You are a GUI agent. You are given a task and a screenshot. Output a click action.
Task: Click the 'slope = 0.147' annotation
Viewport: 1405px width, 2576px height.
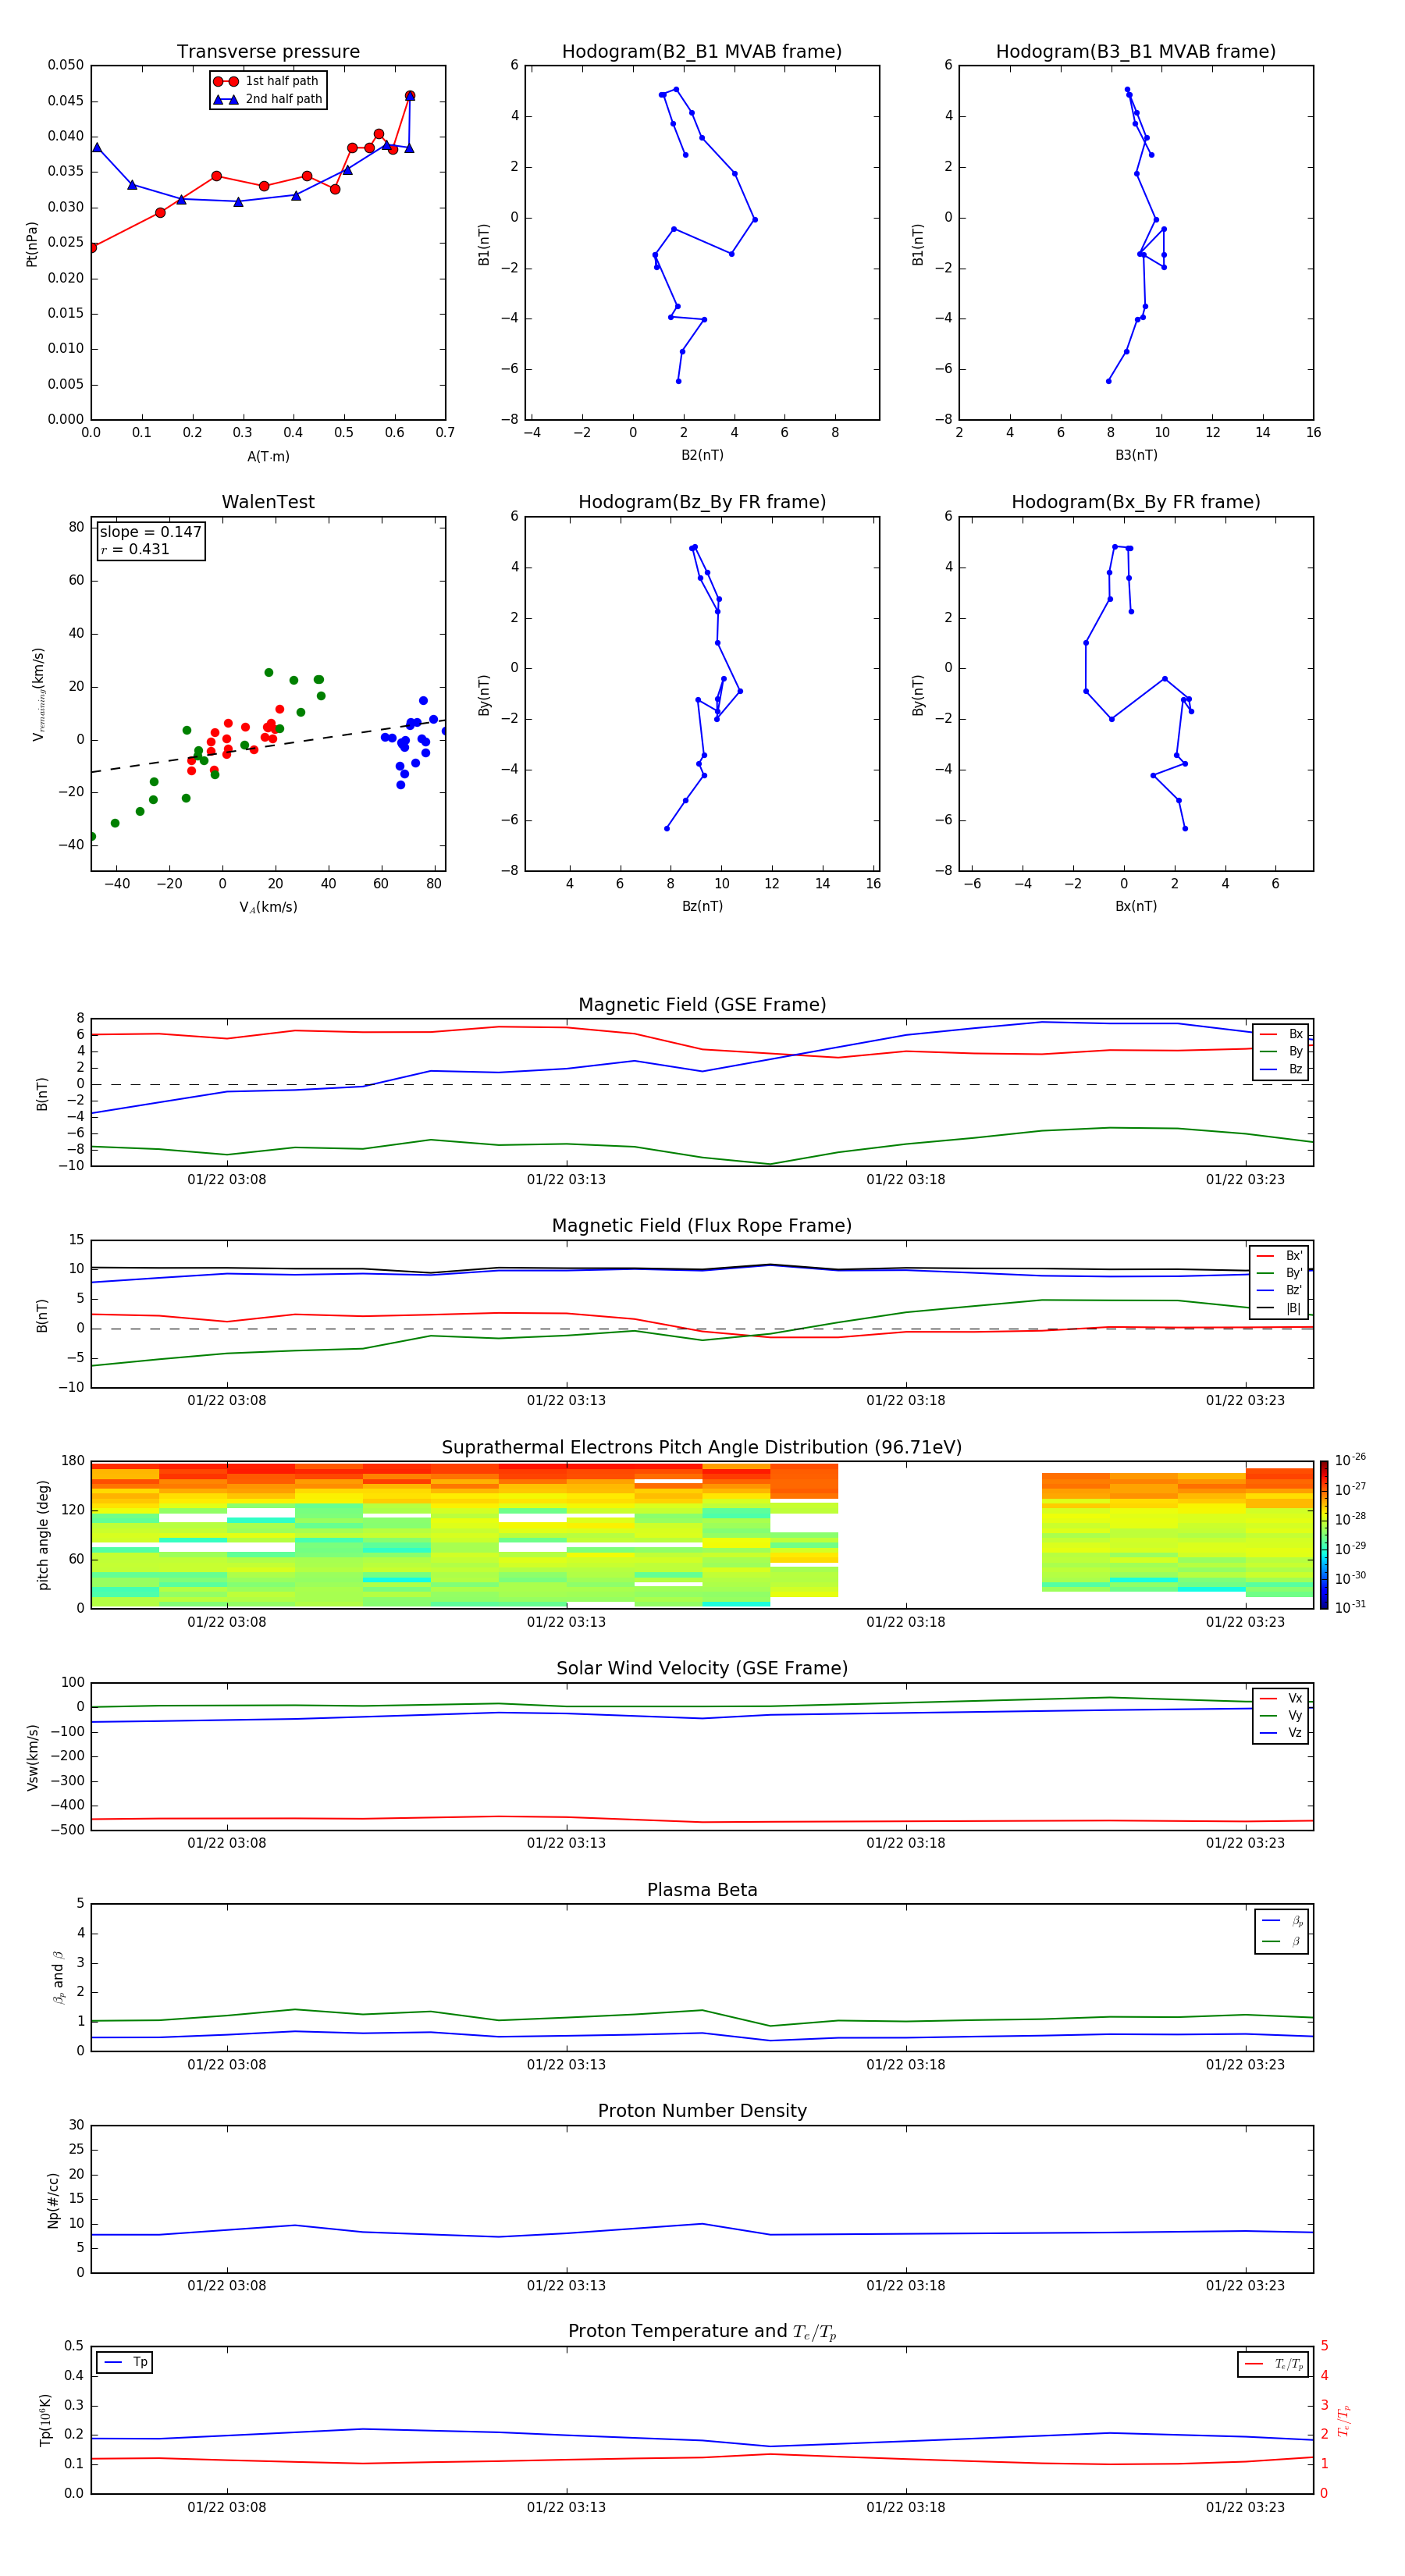tap(150, 532)
